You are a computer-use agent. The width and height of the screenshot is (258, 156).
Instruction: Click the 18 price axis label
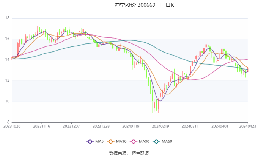coord(8,18)
